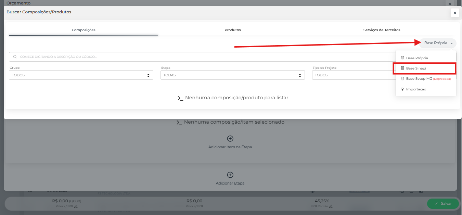Image resolution: width=462 pixels, height=215 pixels.
Task: Click the edit pencil beside BDI Padrão
Action: click(x=331, y=206)
